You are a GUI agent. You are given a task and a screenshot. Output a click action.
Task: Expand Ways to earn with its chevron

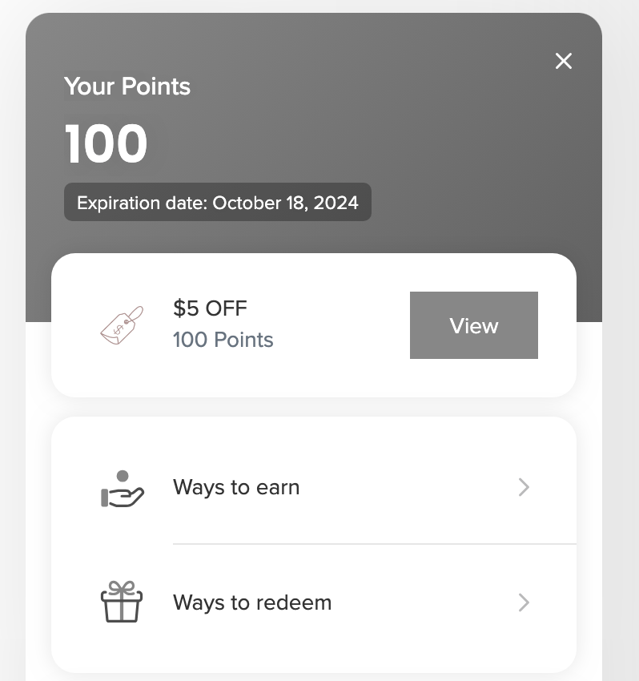[524, 487]
